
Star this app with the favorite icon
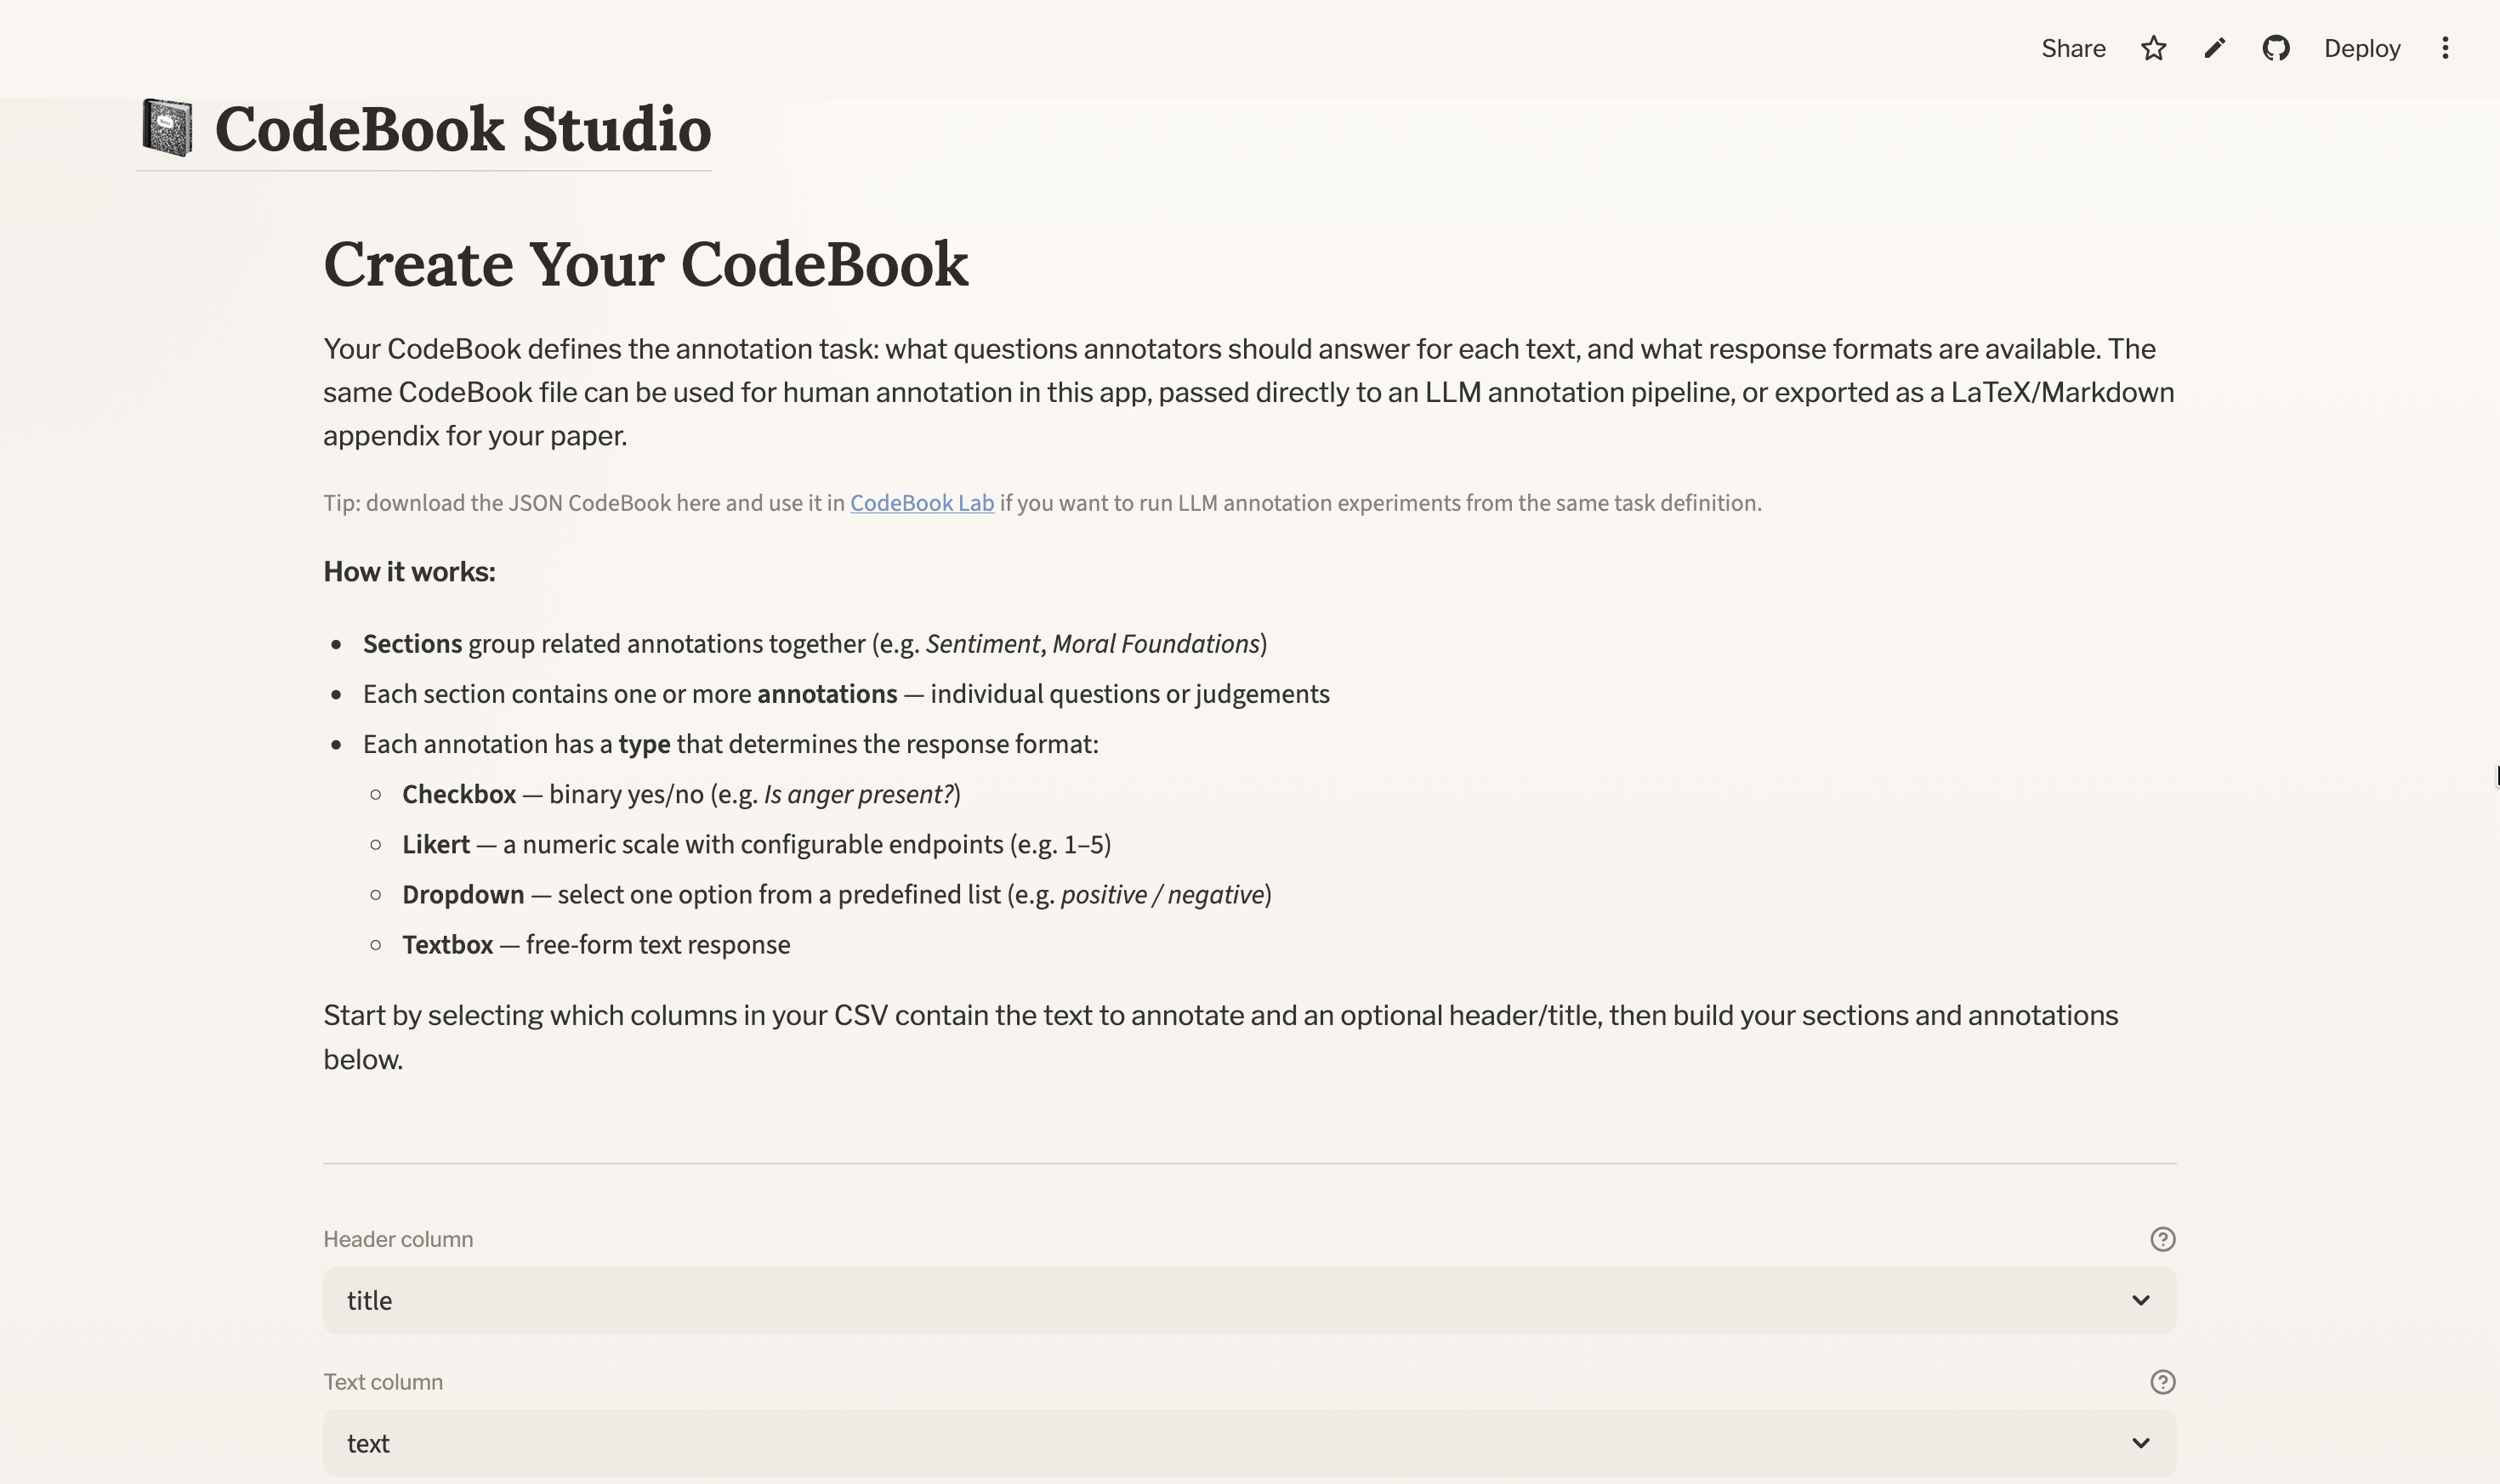coord(2154,48)
